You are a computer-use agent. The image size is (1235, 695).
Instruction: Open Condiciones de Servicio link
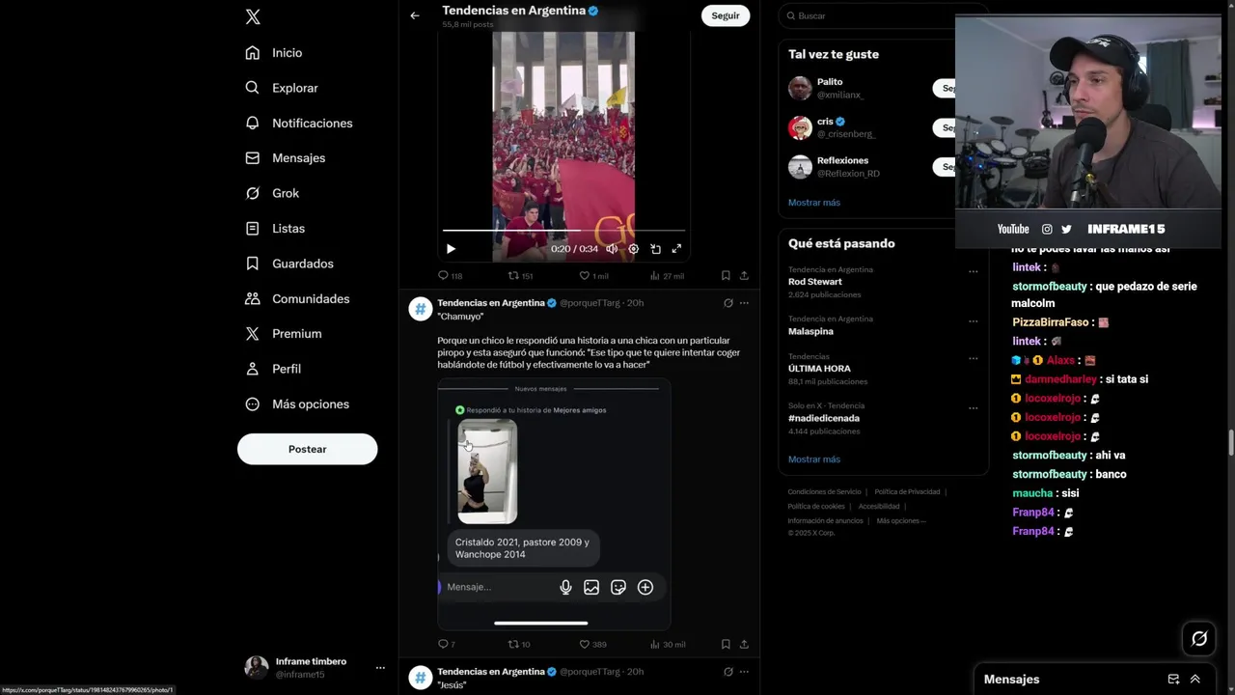824,492
